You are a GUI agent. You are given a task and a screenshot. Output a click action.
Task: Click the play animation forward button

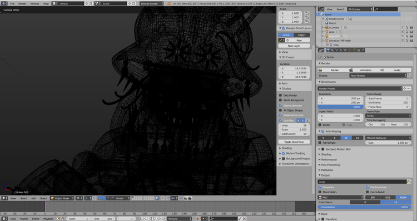click(x=155, y=219)
